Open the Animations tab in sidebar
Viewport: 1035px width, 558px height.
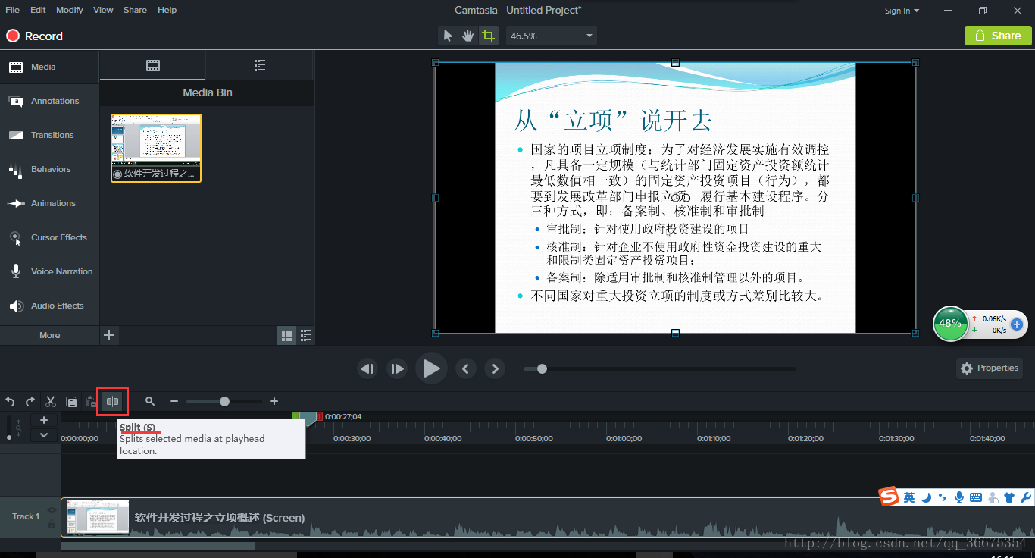pyautogui.click(x=49, y=203)
